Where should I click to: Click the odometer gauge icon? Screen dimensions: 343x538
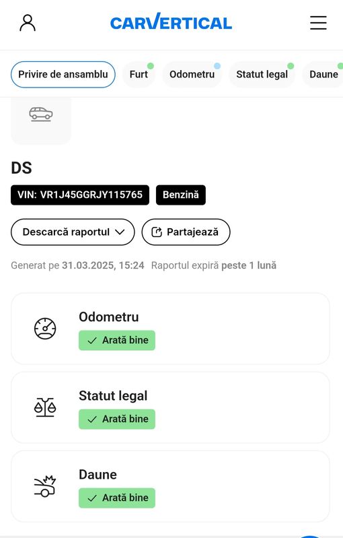point(45,329)
